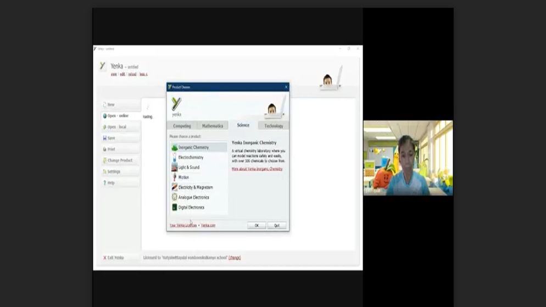Click the Open local sidebar icon
This screenshot has width=546, height=307.
104,127
